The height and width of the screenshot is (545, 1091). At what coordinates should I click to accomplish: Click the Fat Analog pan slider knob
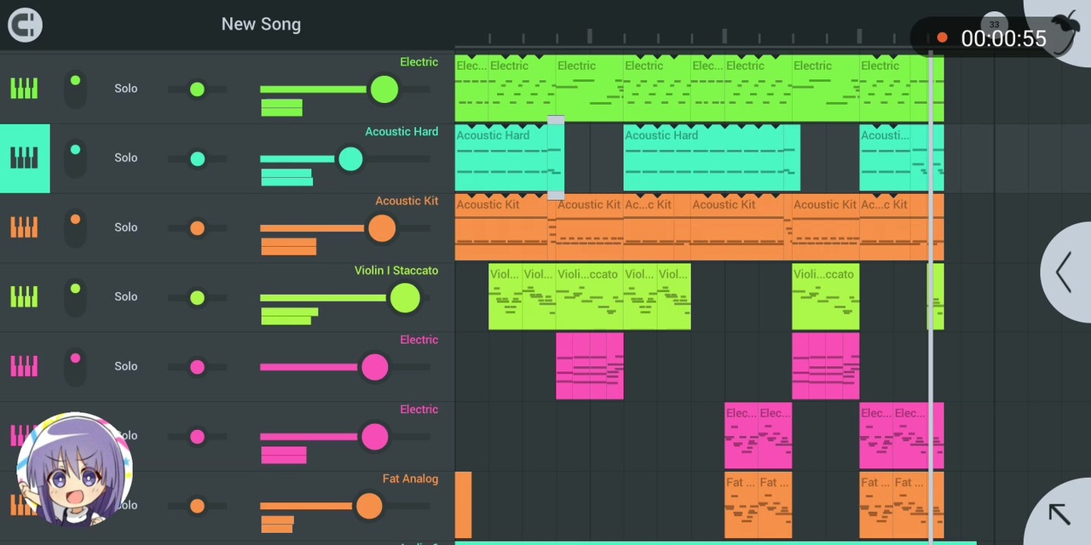197,506
